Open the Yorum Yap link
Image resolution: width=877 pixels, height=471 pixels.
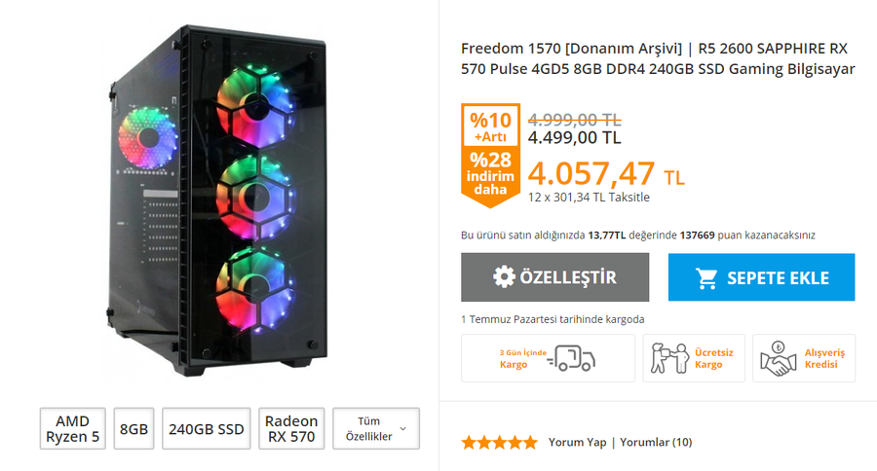[x=577, y=443]
